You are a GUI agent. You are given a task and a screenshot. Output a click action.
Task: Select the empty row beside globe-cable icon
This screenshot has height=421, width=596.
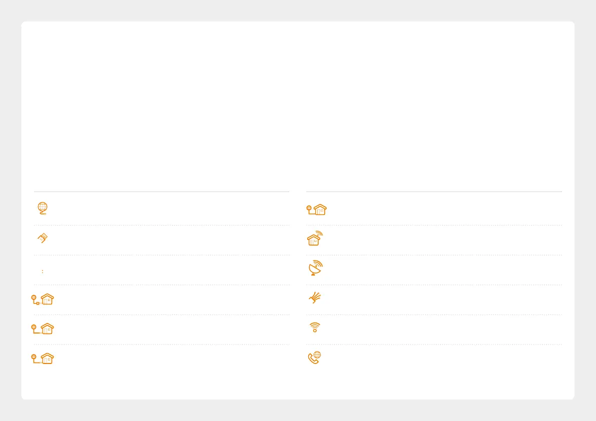[170, 209]
